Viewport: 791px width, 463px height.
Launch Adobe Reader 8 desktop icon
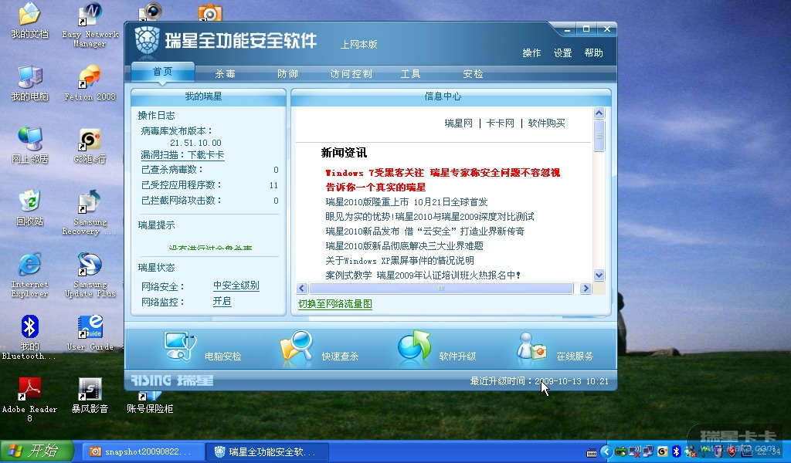tap(29, 400)
